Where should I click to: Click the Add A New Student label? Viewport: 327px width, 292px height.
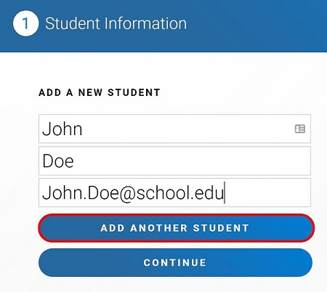coord(100,92)
